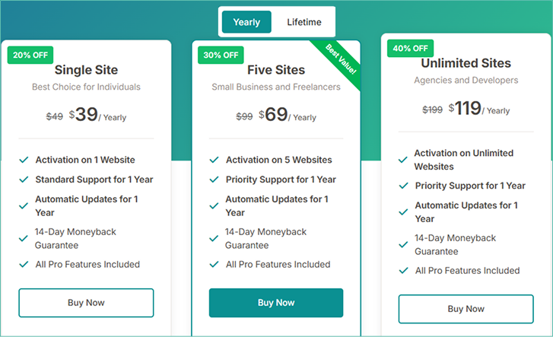Purchase Unlimited Sites with Buy Now
Viewport: 553px width, 337px height.
pos(466,309)
